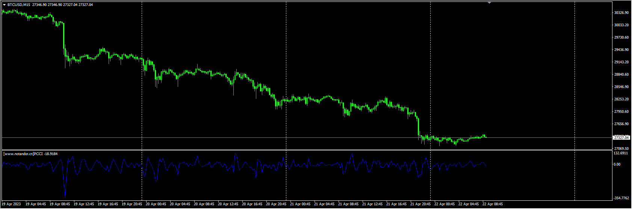Click the '20 Apr 00:45' time label
Screen dimensions: 632x209
point(156,204)
